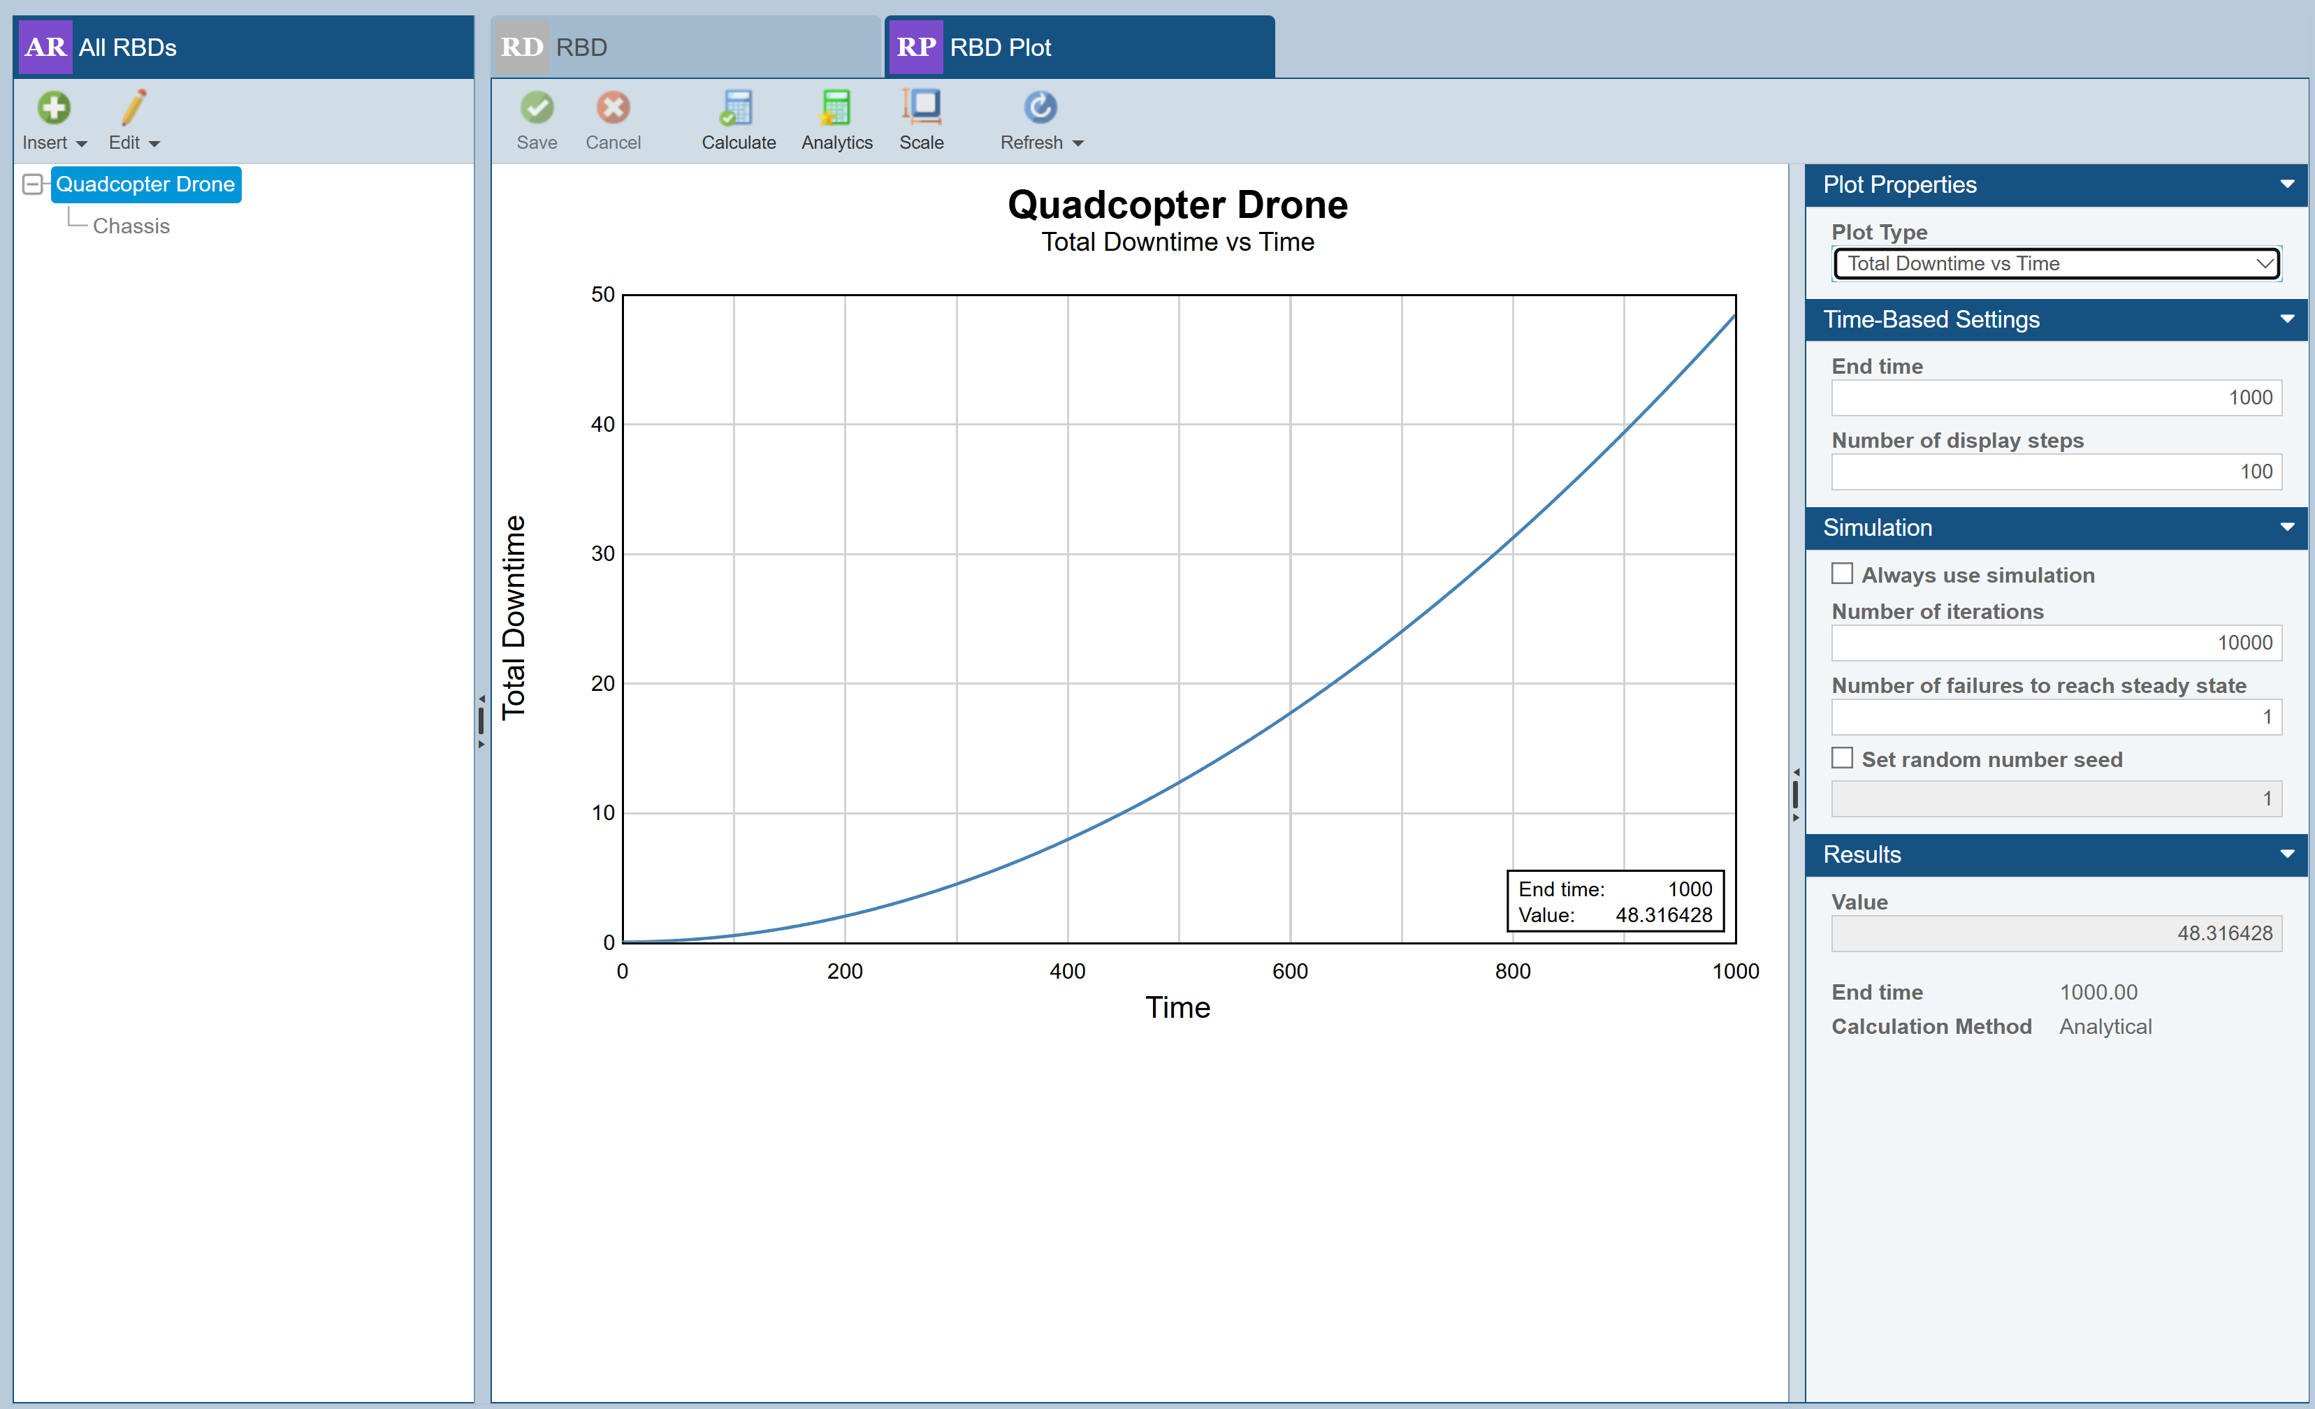The height and width of the screenshot is (1409, 2315).
Task: Open the Plot Type dropdown
Action: pyautogui.click(x=2056, y=264)
